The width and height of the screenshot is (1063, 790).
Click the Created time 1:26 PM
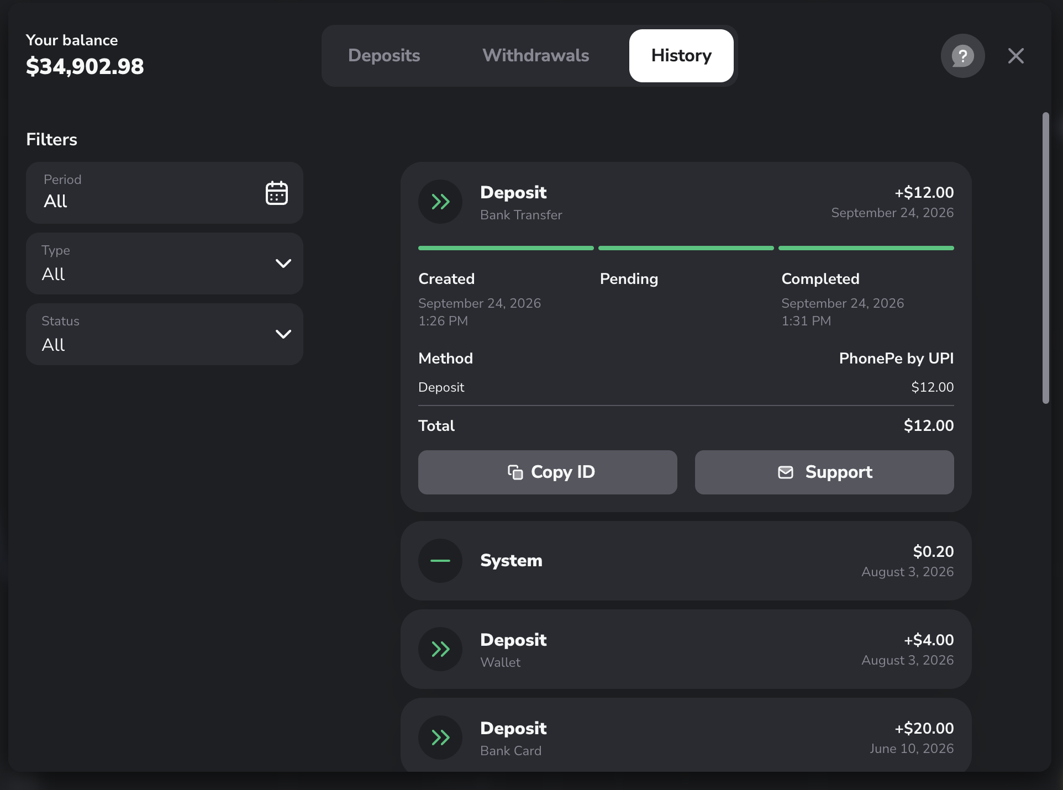pos(443,321)
